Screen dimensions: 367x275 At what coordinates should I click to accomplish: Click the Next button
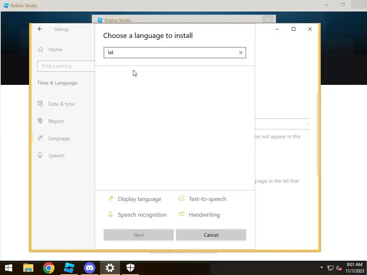[139, 235]
